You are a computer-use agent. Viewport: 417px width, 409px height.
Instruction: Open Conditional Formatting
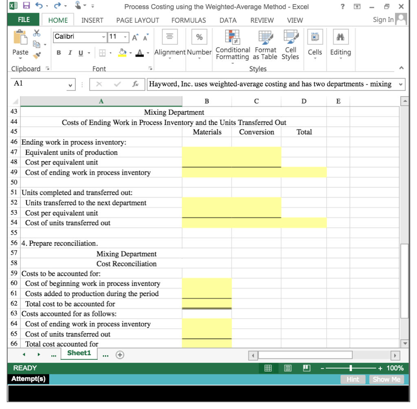pos(233,45)
